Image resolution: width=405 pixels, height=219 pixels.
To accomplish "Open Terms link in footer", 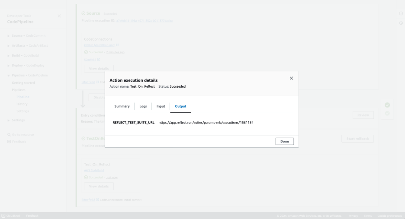I will tap(367, 216).
